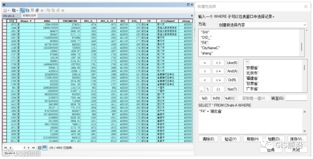313x159 pixels.
Task: Go to the previous record
Action: click(x=10, y=148)
